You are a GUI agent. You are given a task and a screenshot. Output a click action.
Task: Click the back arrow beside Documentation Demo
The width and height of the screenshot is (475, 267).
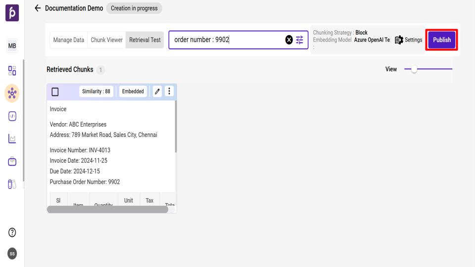(38, 8)
